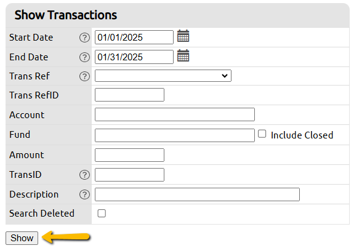Tick the Include Closed checkbox

[x=262, y=134]
